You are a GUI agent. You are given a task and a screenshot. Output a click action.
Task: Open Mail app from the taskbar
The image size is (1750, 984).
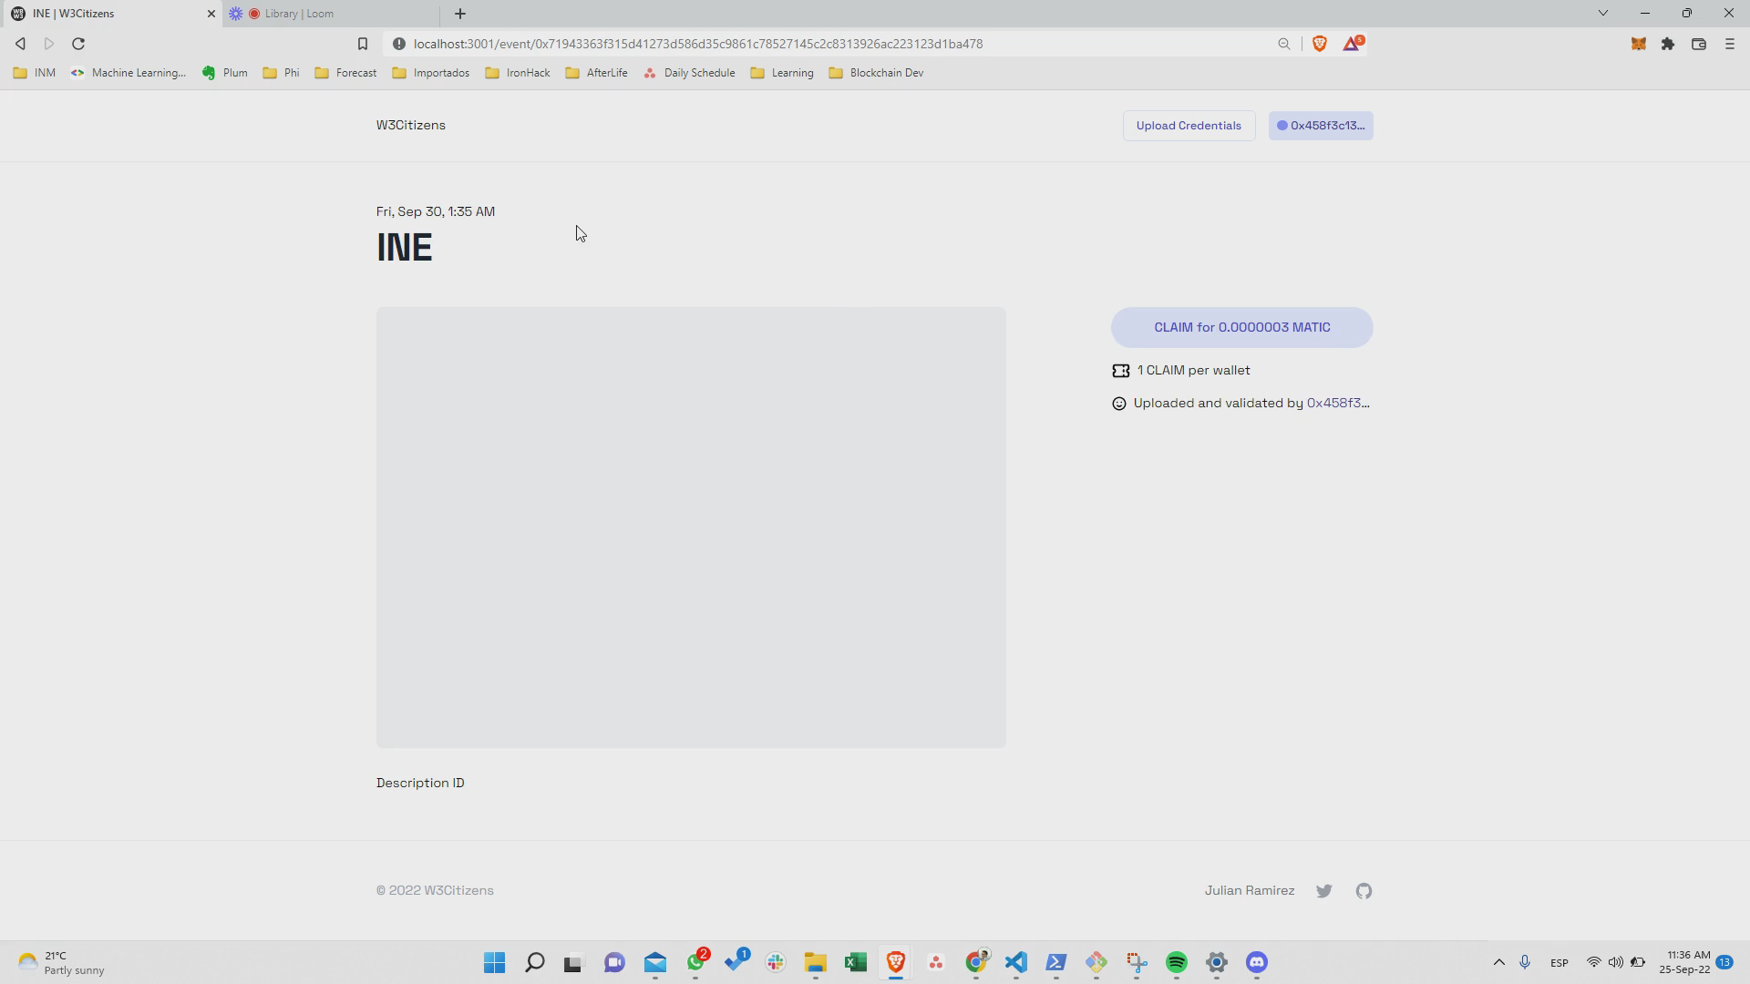(655, 962)
